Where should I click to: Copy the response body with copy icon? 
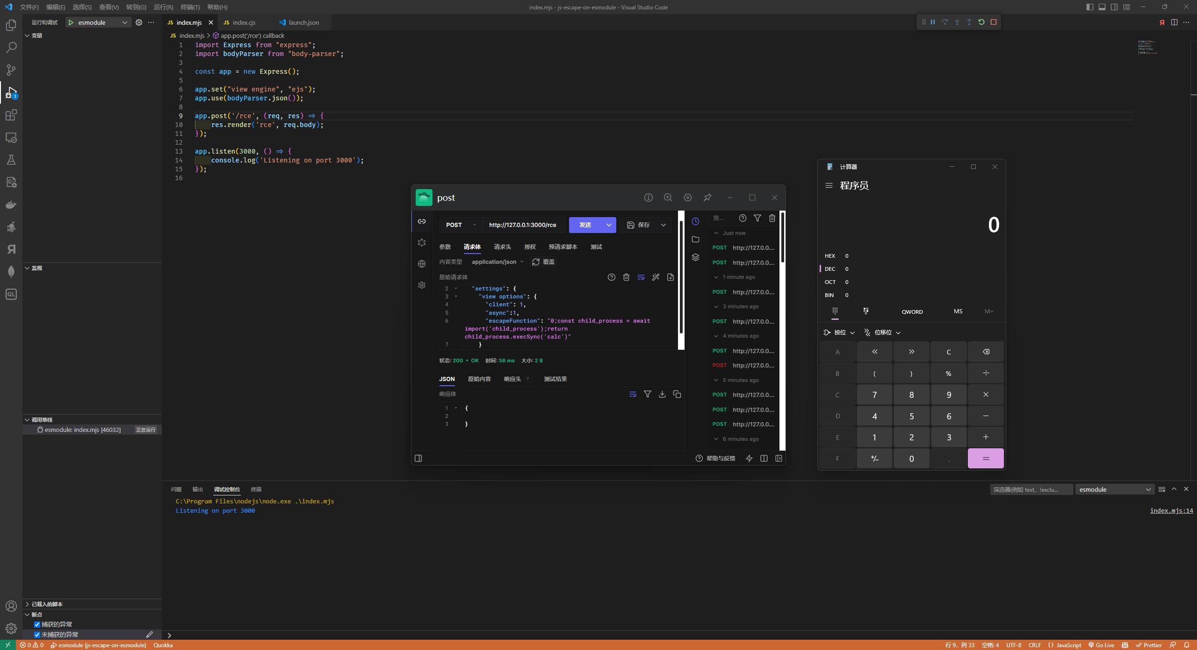[677, 394]
